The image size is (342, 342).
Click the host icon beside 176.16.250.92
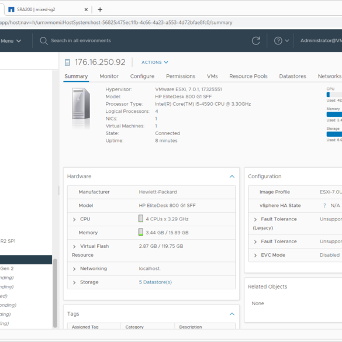tap(67, 63)
